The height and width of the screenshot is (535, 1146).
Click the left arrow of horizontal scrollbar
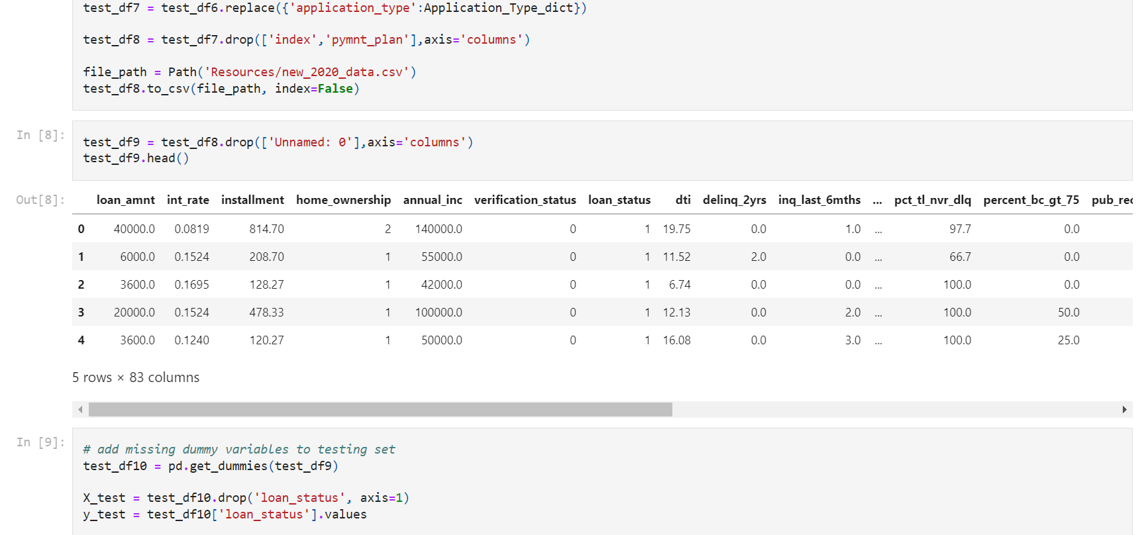point(80,410)
